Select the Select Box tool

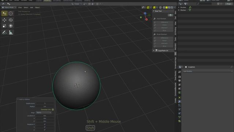(x=4, y=14)
